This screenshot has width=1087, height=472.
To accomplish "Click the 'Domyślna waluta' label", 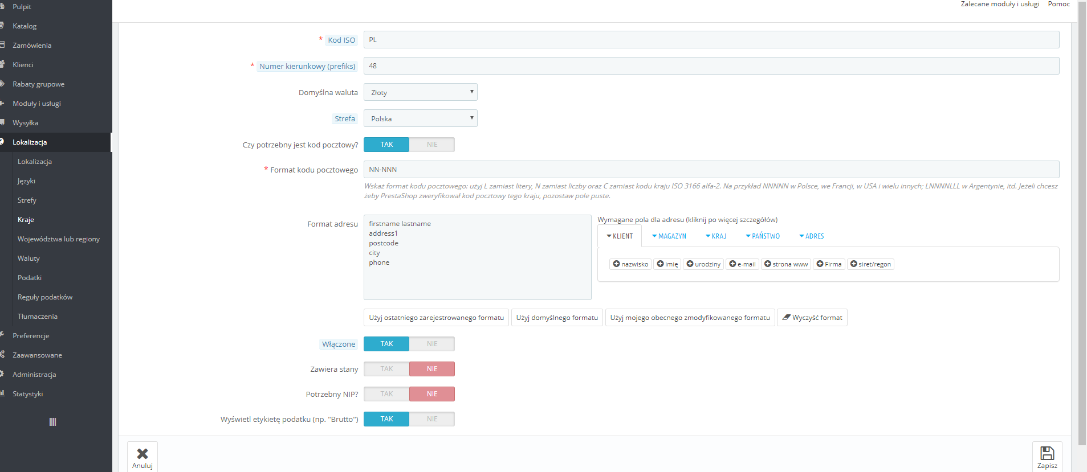I will 328,92.
